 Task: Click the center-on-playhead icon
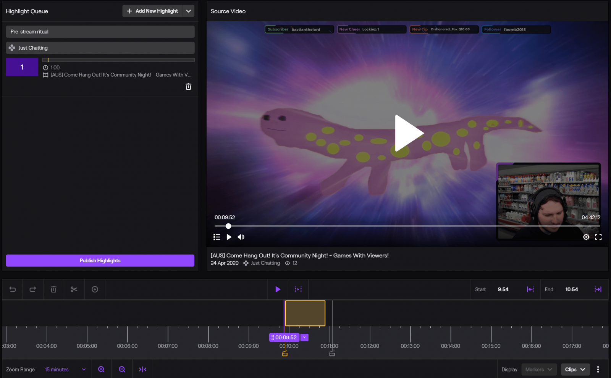(142, 369)
